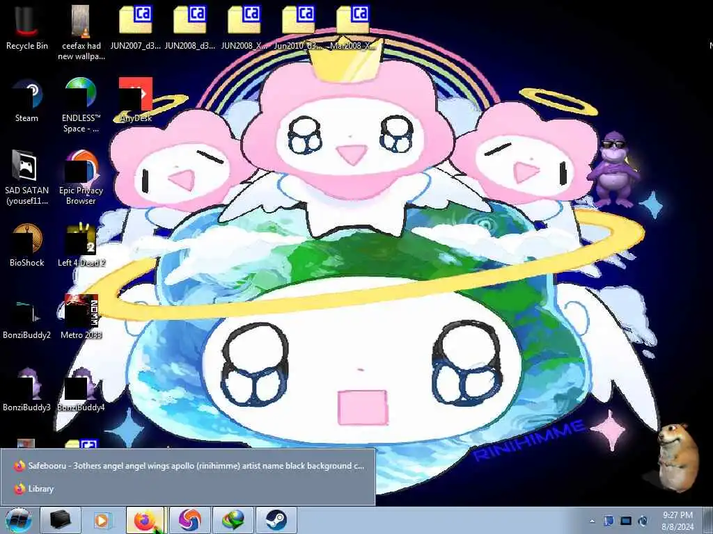
Task: Select the BonziBuddy4 shortcut
Action: [x=81, y=389]
